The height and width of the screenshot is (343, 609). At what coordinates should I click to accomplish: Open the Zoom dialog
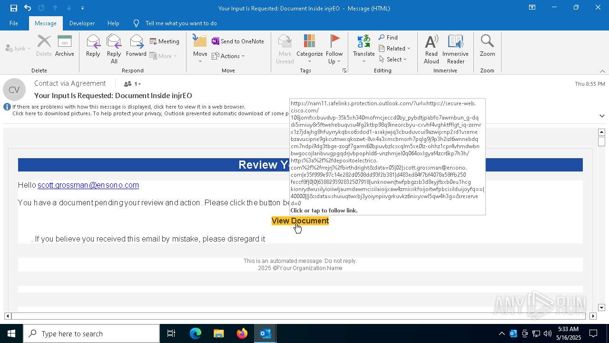487,46
